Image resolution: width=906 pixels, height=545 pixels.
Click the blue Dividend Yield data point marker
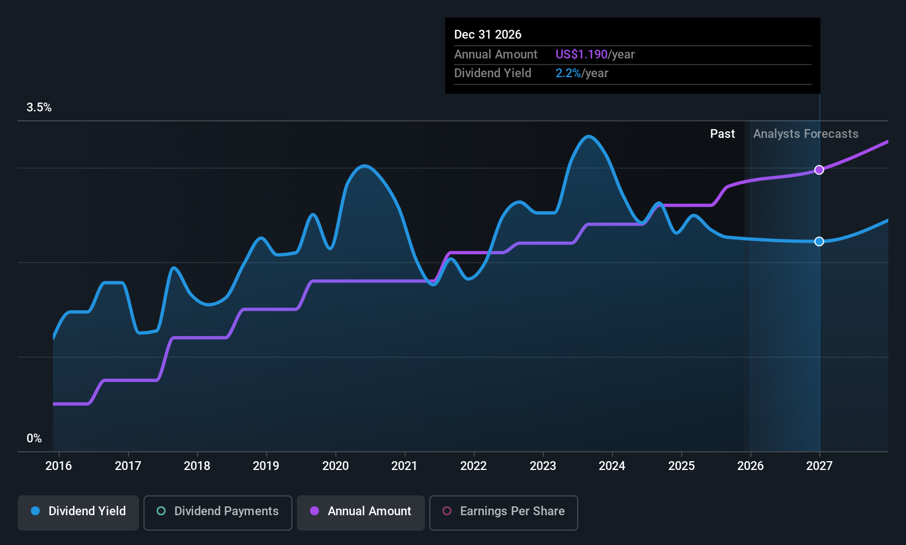coord(819,242)
